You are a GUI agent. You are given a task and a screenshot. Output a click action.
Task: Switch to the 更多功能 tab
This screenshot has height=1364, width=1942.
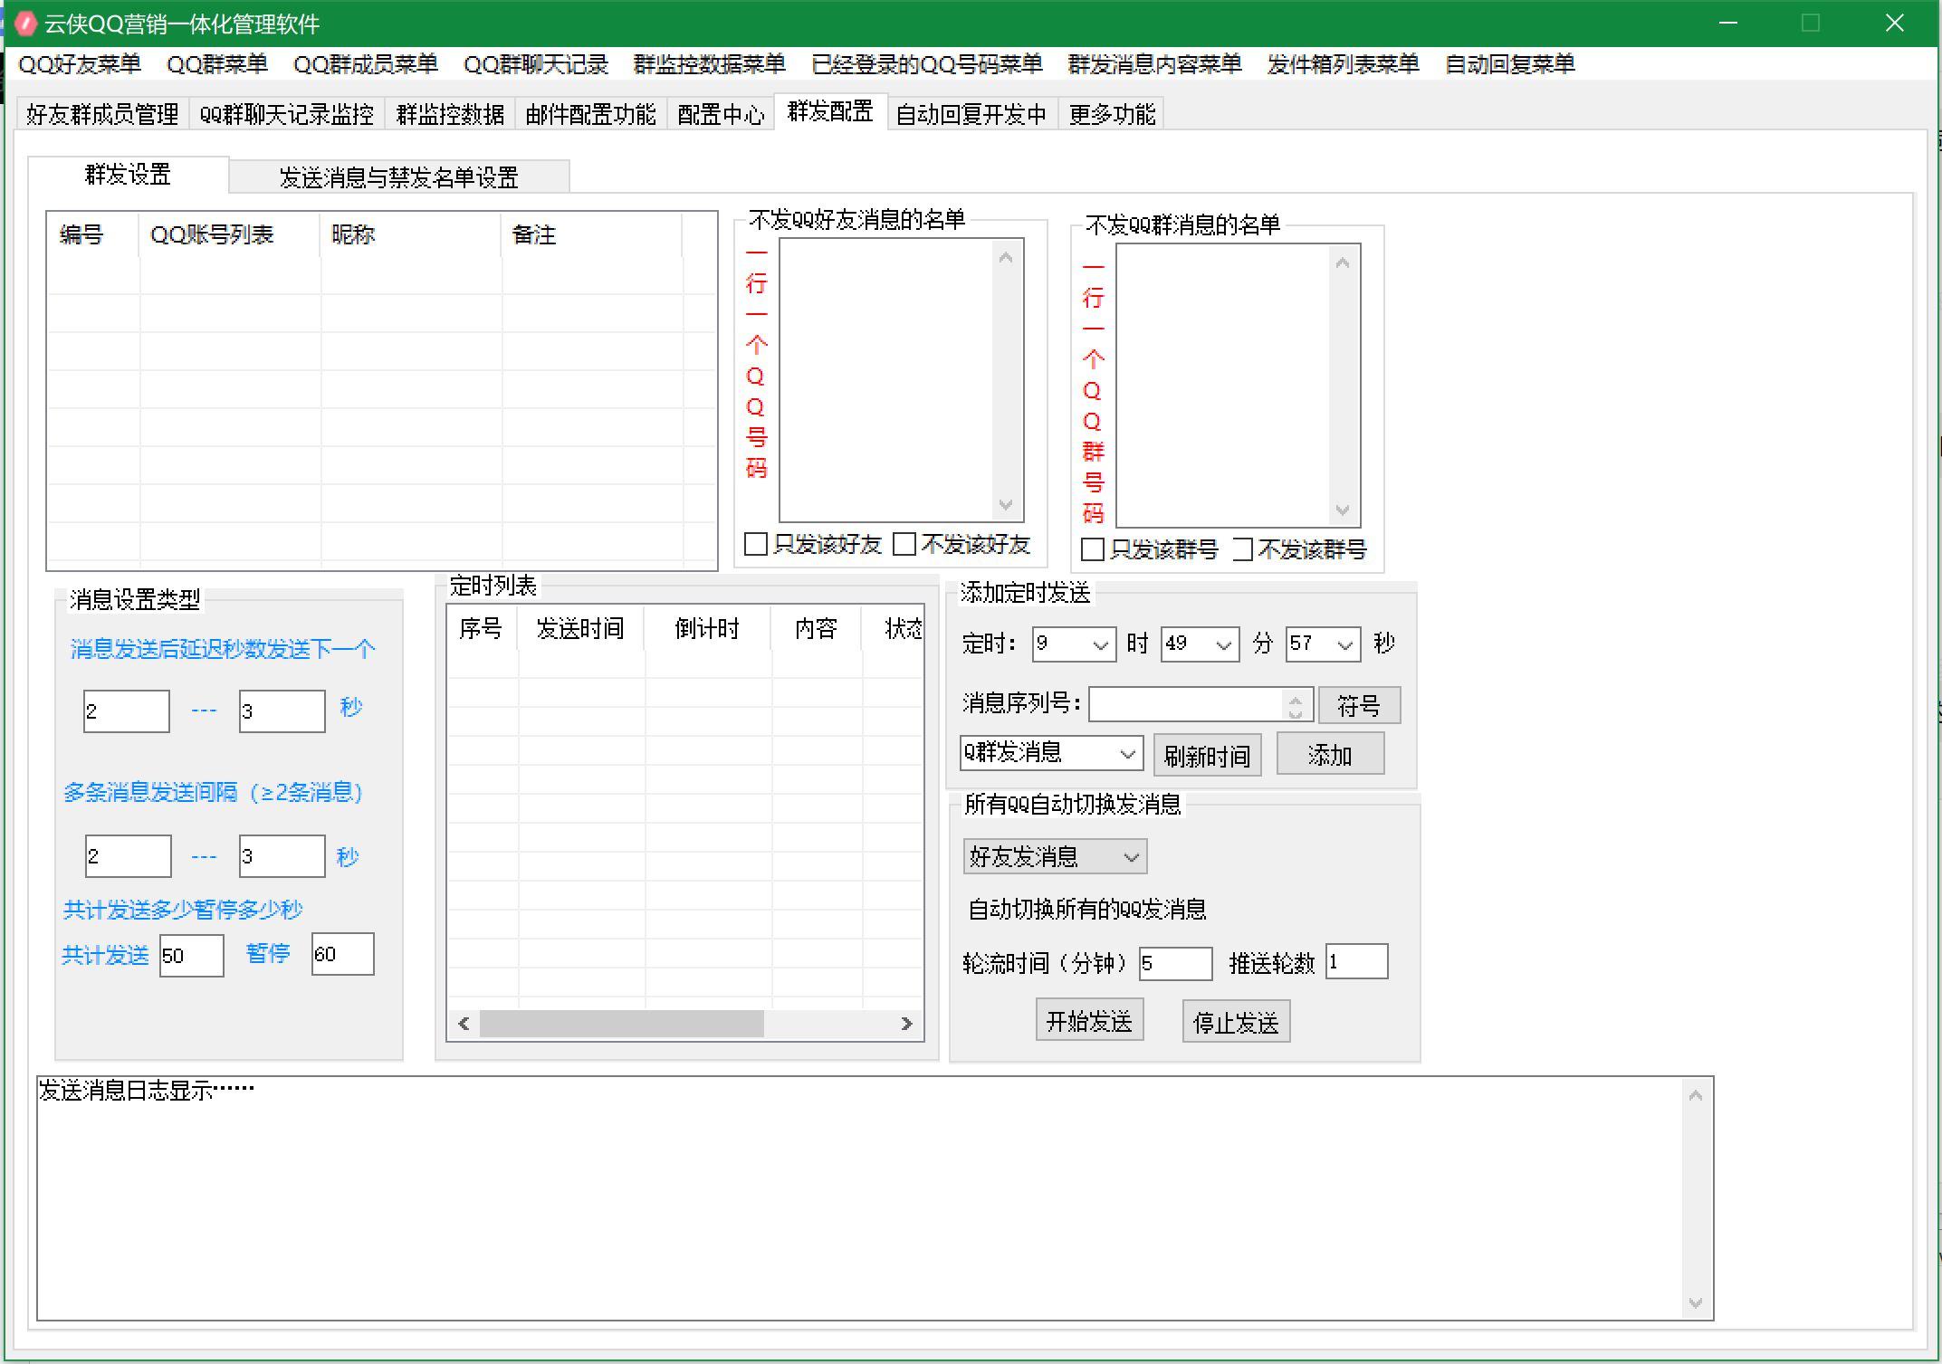pyautogui.click(x=1112, y=114)
